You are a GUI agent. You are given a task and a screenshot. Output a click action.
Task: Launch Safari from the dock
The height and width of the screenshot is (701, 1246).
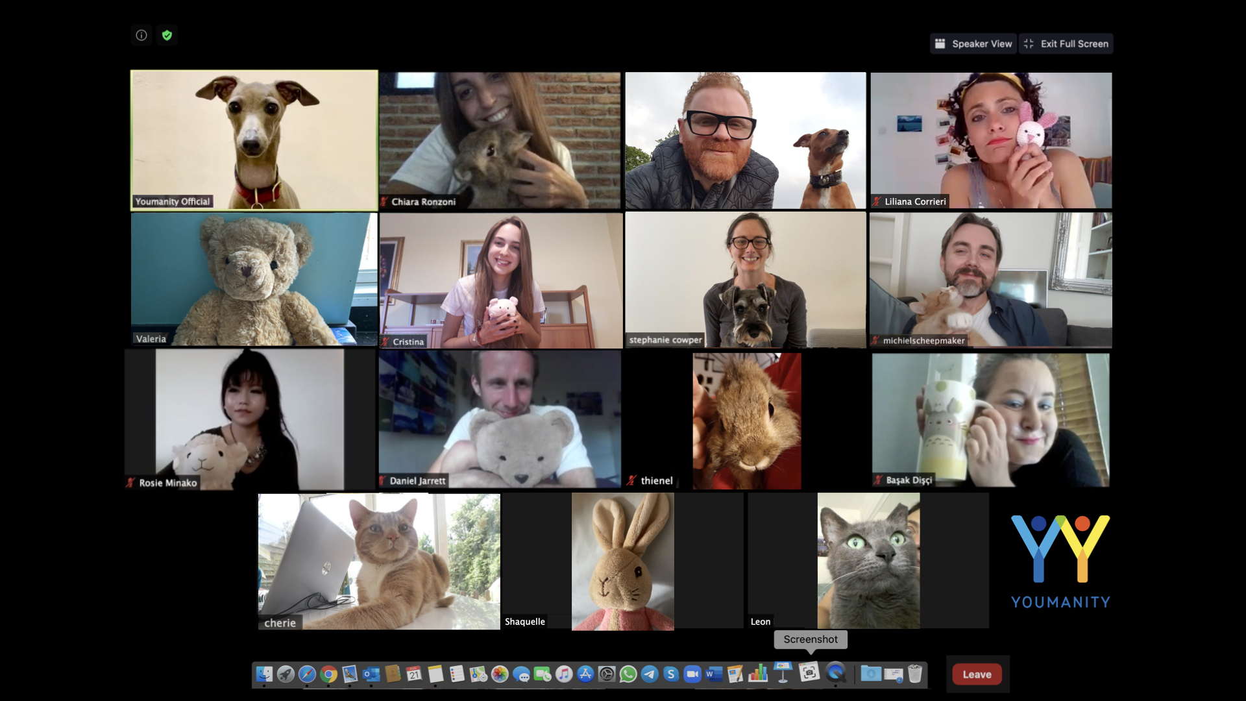pyautogui.click(x=307, y=674)
